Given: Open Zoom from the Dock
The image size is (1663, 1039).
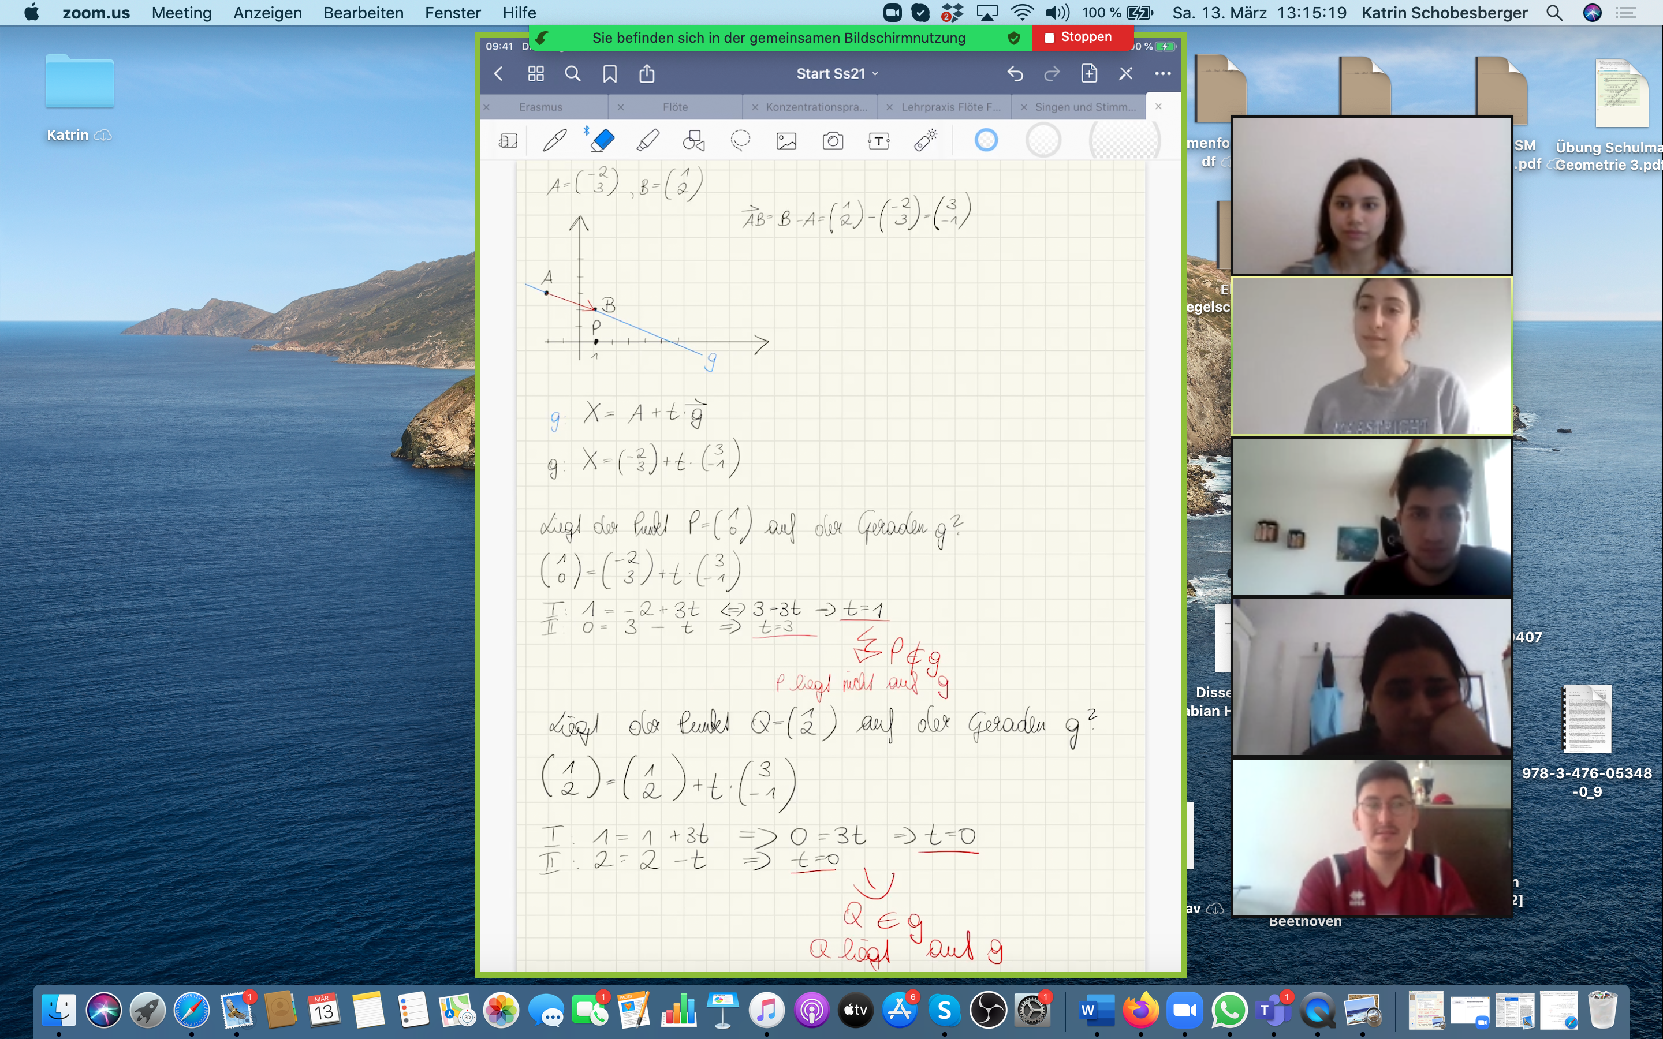Looking at the screenshot, I should [1185, 1010].
